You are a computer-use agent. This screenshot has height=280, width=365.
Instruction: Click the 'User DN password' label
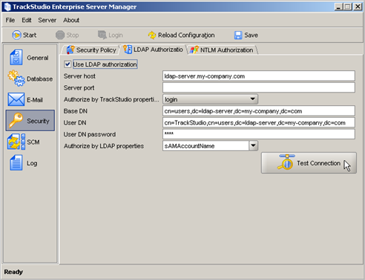coord(90,134)
